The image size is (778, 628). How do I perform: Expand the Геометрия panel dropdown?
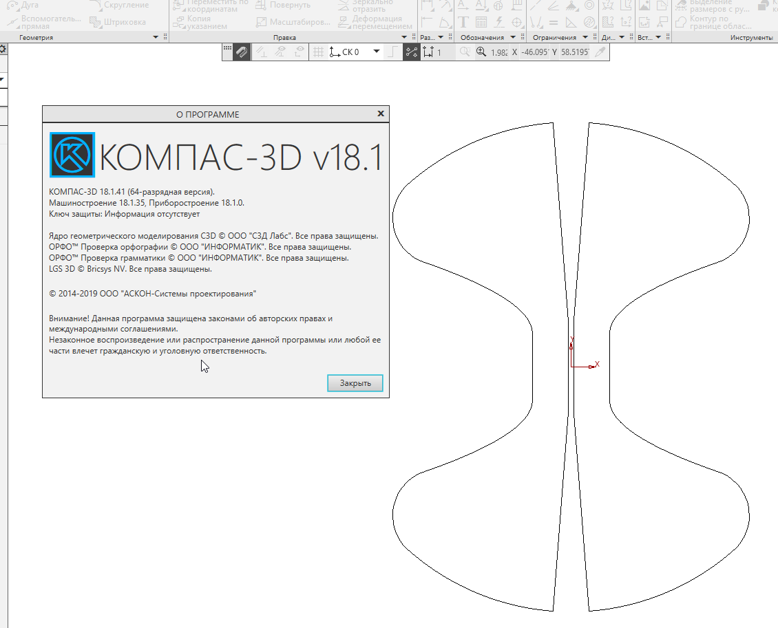tap(156, 37)
